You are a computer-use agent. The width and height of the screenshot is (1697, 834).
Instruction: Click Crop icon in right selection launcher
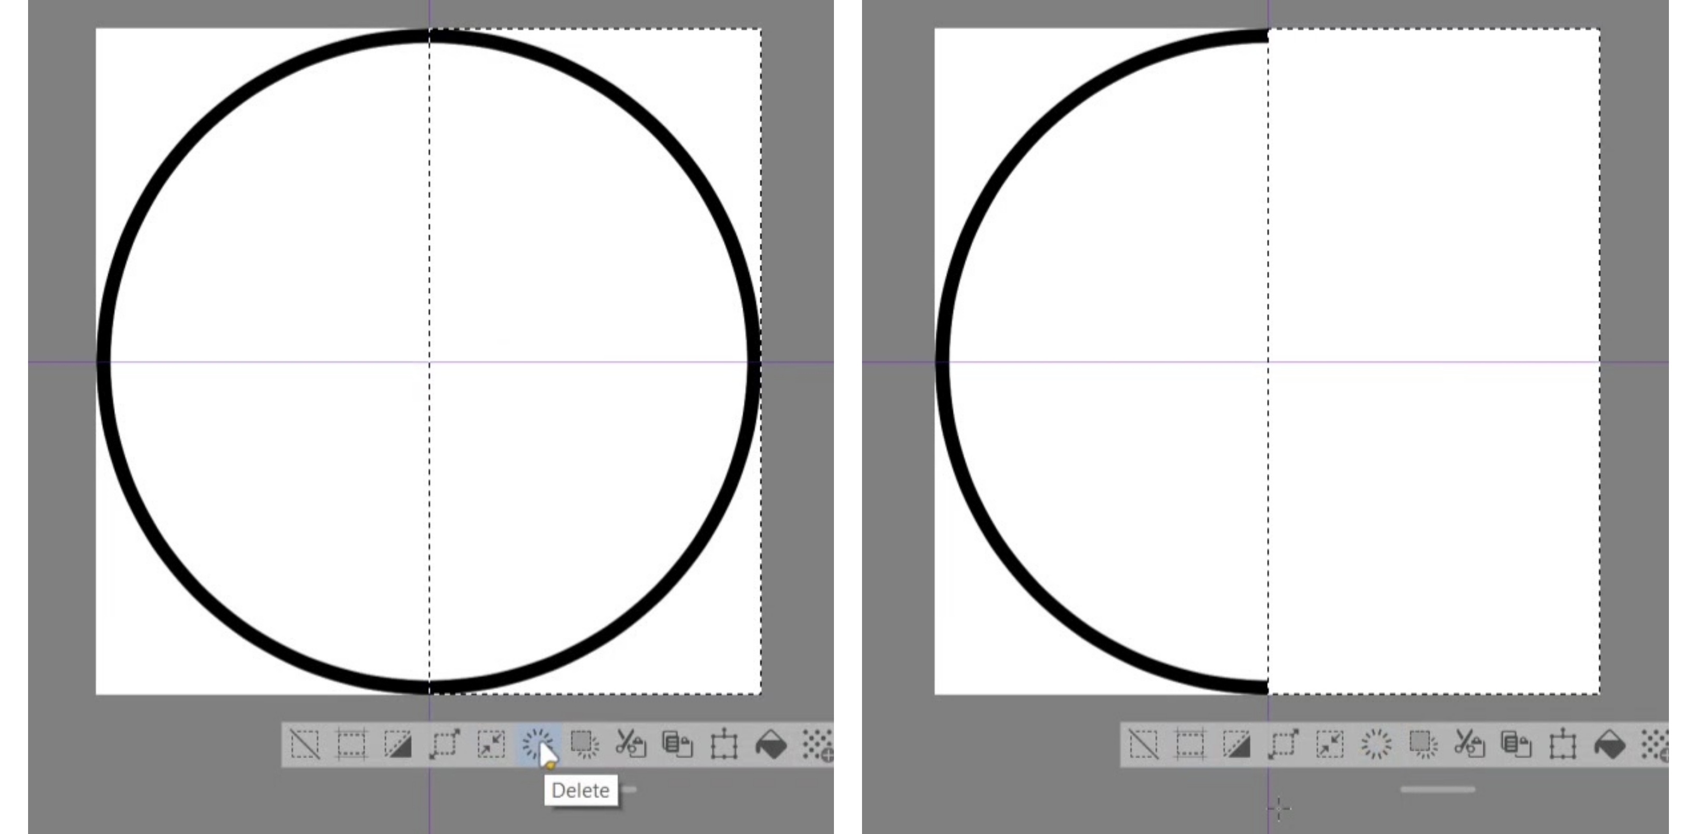[x=1191, y=745]
